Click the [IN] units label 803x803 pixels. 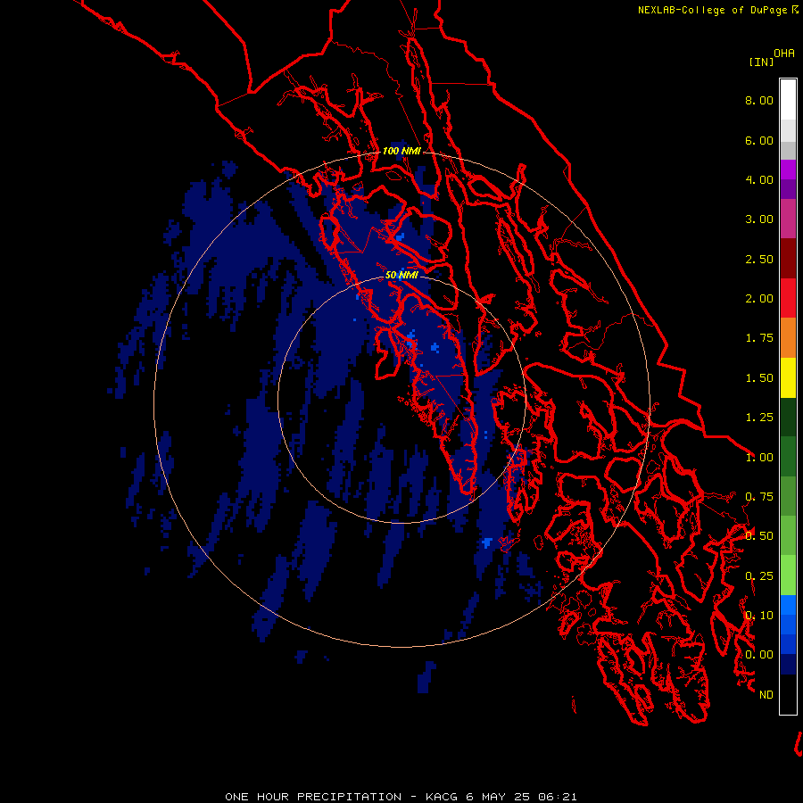point(761,62)
